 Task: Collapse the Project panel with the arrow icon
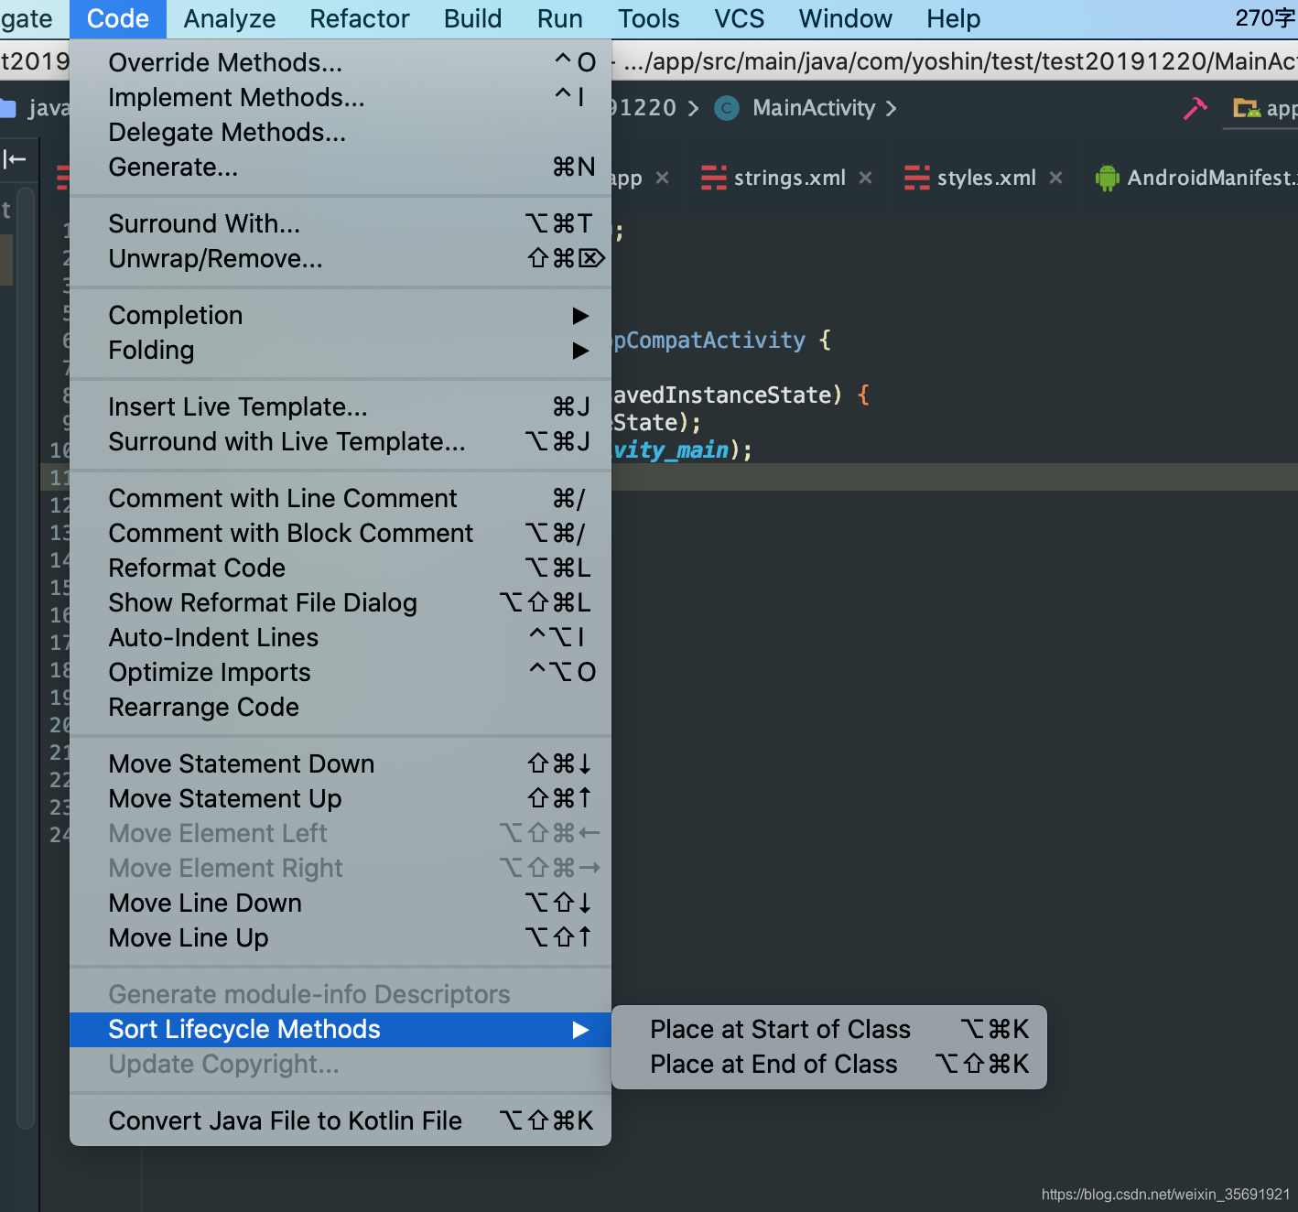click(16, 159)
